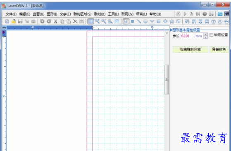231x151 pixels.
Task: Click the purple triangle marker beside the vertical ruler
Action: coord(4,33)
